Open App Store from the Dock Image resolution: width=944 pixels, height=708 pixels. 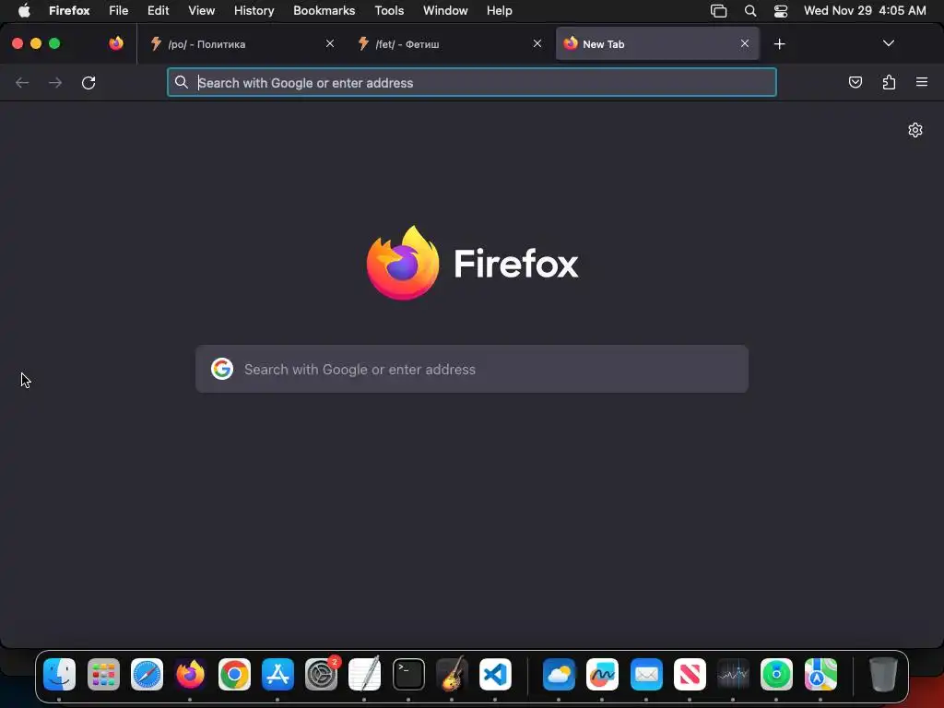(277, 674)
